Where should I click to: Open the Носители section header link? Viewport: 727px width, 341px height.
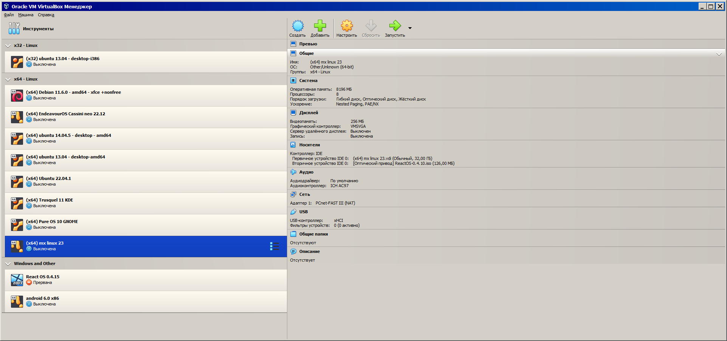click(x=310, y=145)
